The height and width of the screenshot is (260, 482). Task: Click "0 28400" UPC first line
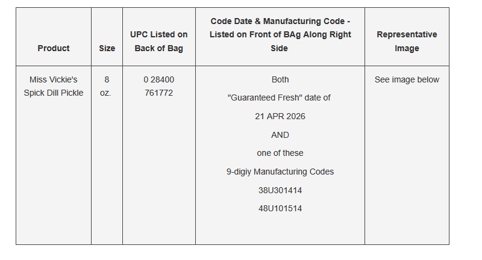click(x=159, y=79)
